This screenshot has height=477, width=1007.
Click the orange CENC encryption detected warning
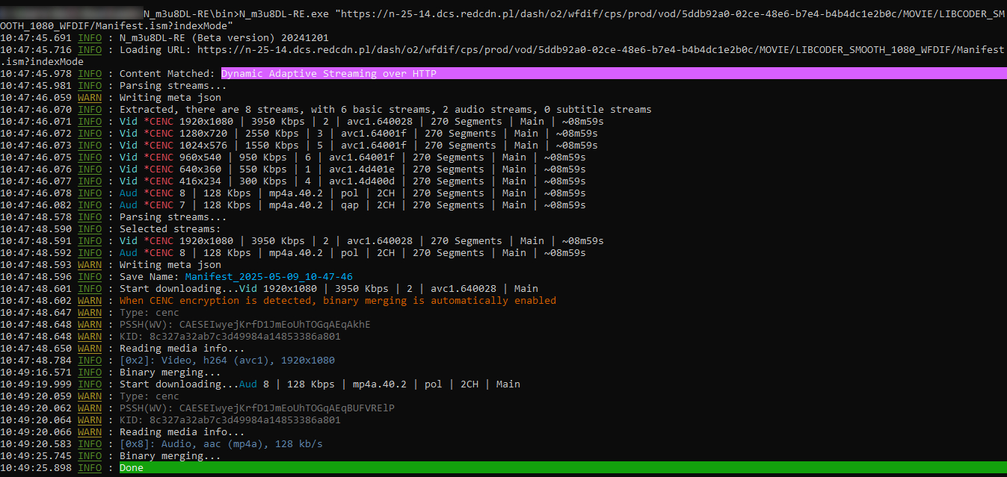pos(338,301)
